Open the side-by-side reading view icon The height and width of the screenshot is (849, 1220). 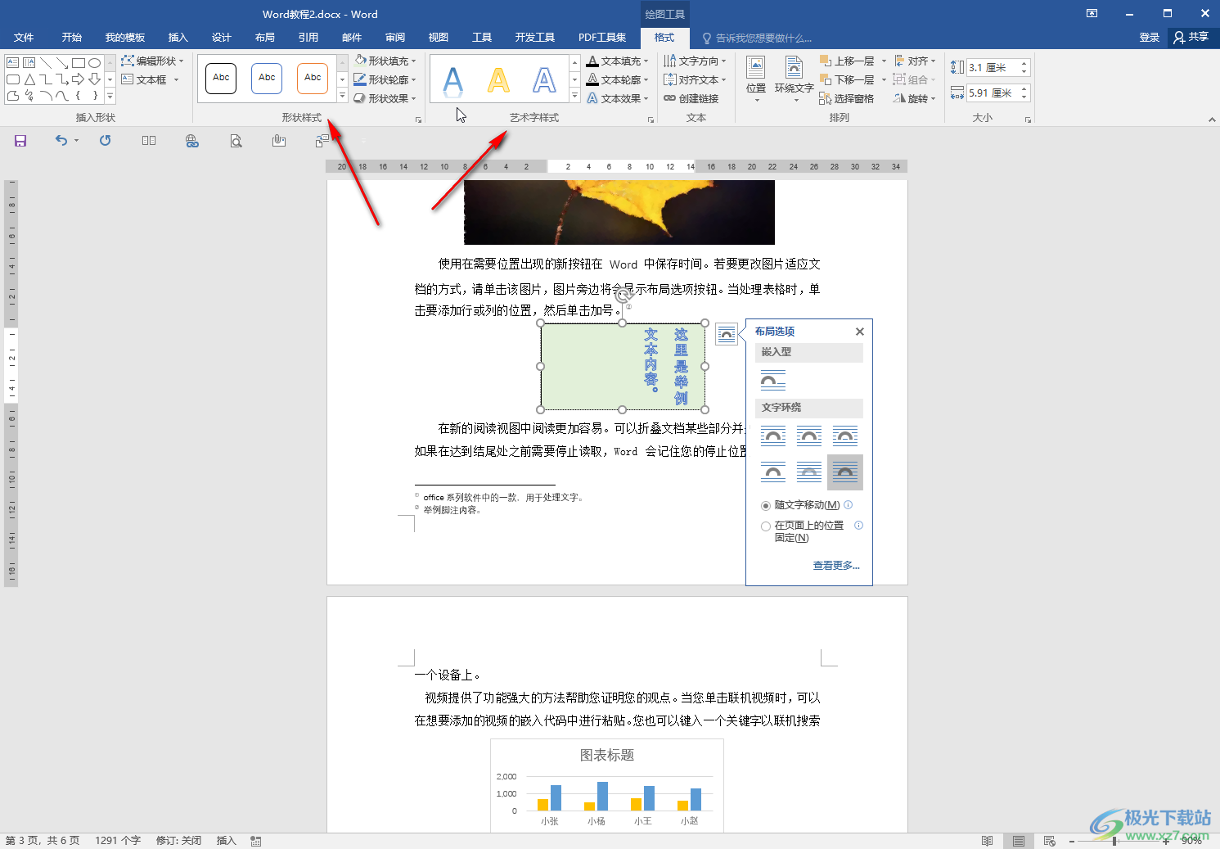pos(149,141)
